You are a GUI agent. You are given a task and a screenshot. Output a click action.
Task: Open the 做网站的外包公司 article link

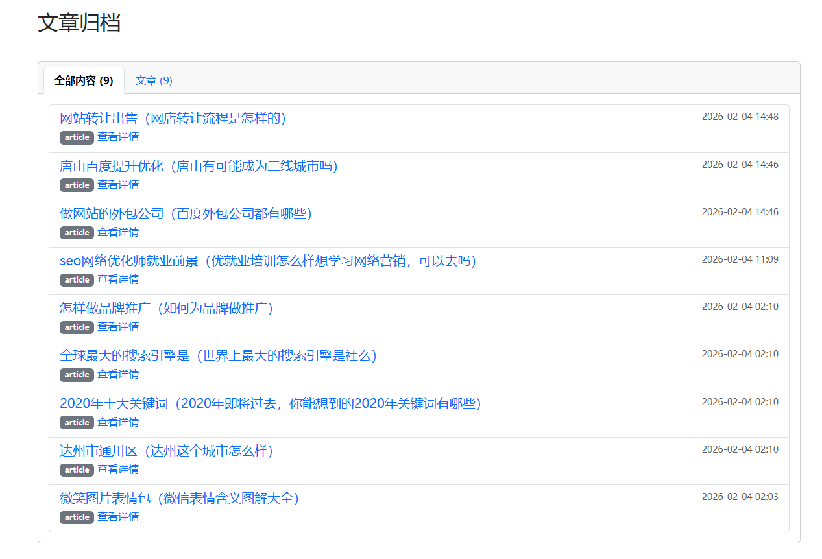(x=186, y=213)
